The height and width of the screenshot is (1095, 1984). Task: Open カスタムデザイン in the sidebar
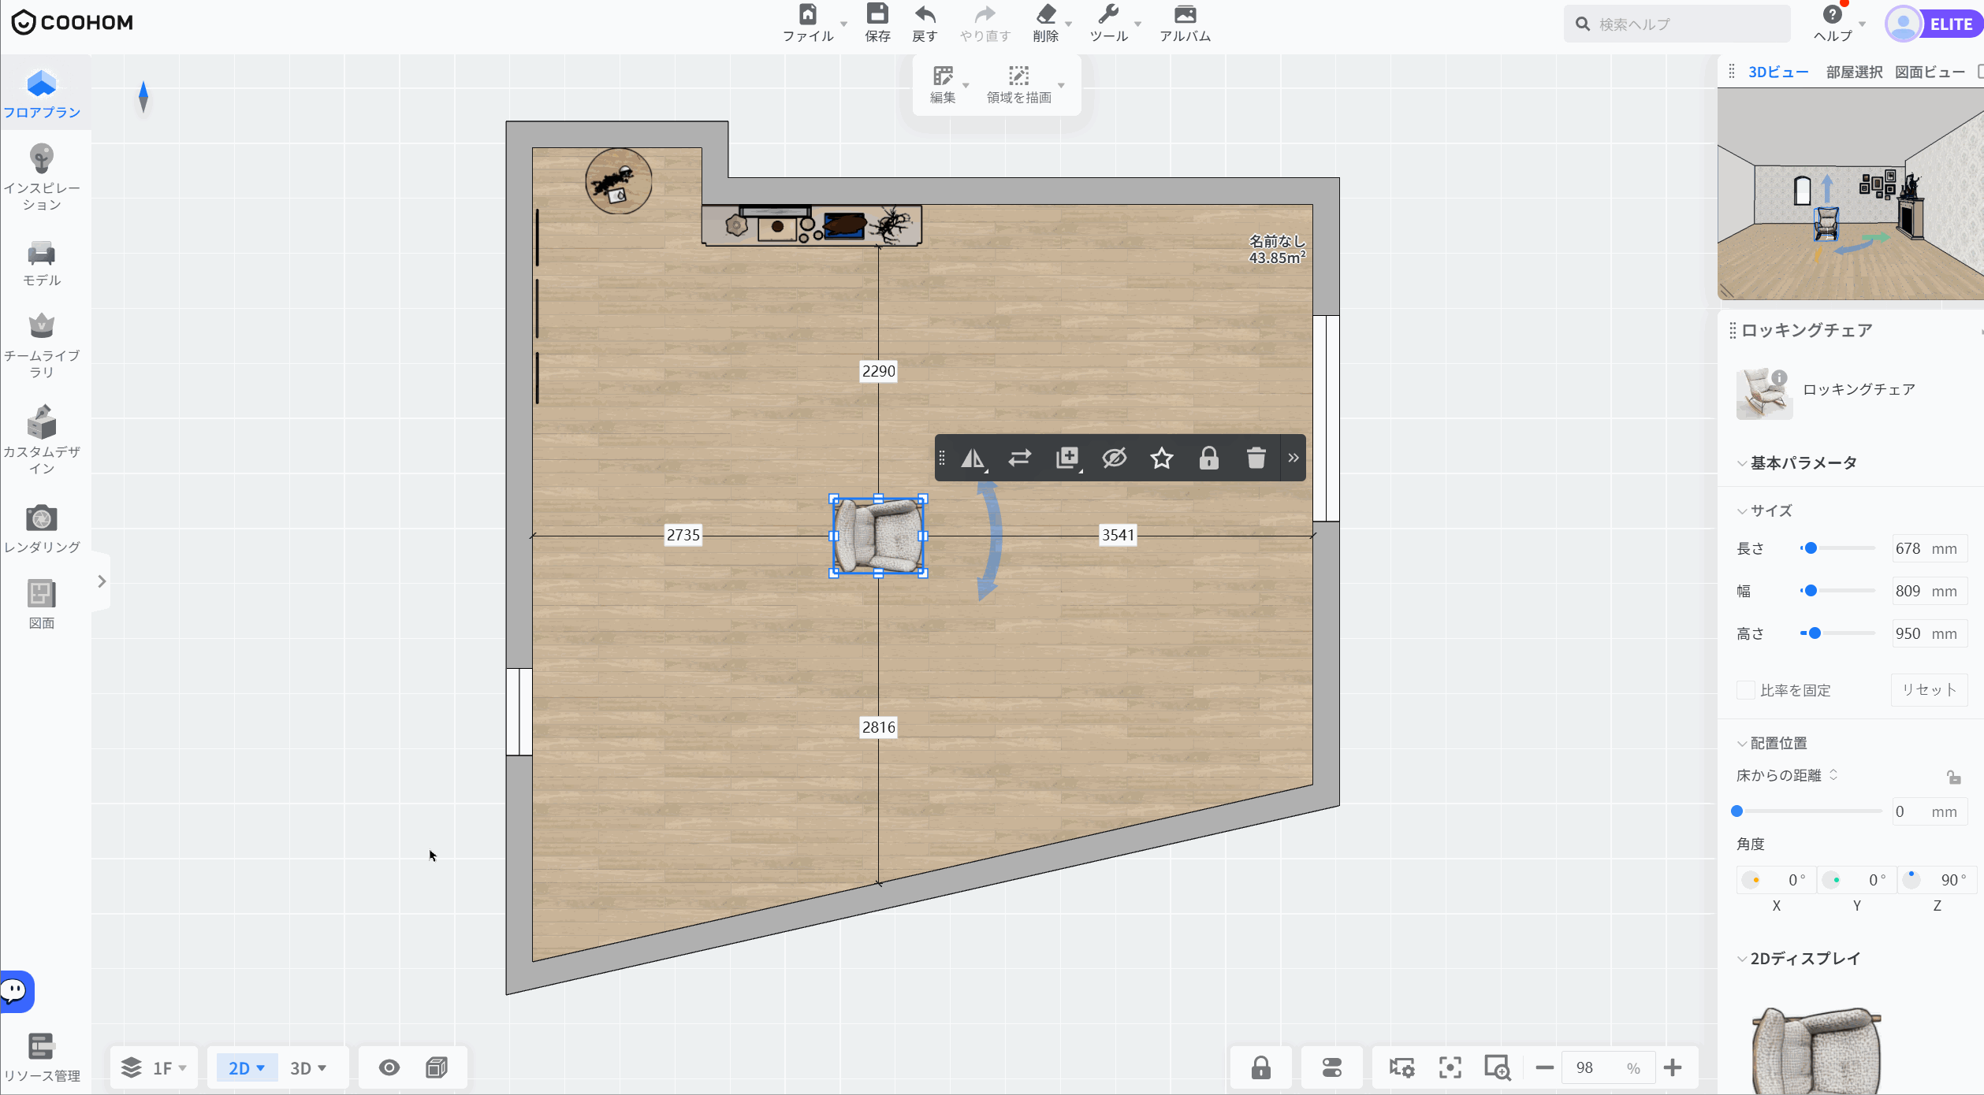click(x=42, y=440)
